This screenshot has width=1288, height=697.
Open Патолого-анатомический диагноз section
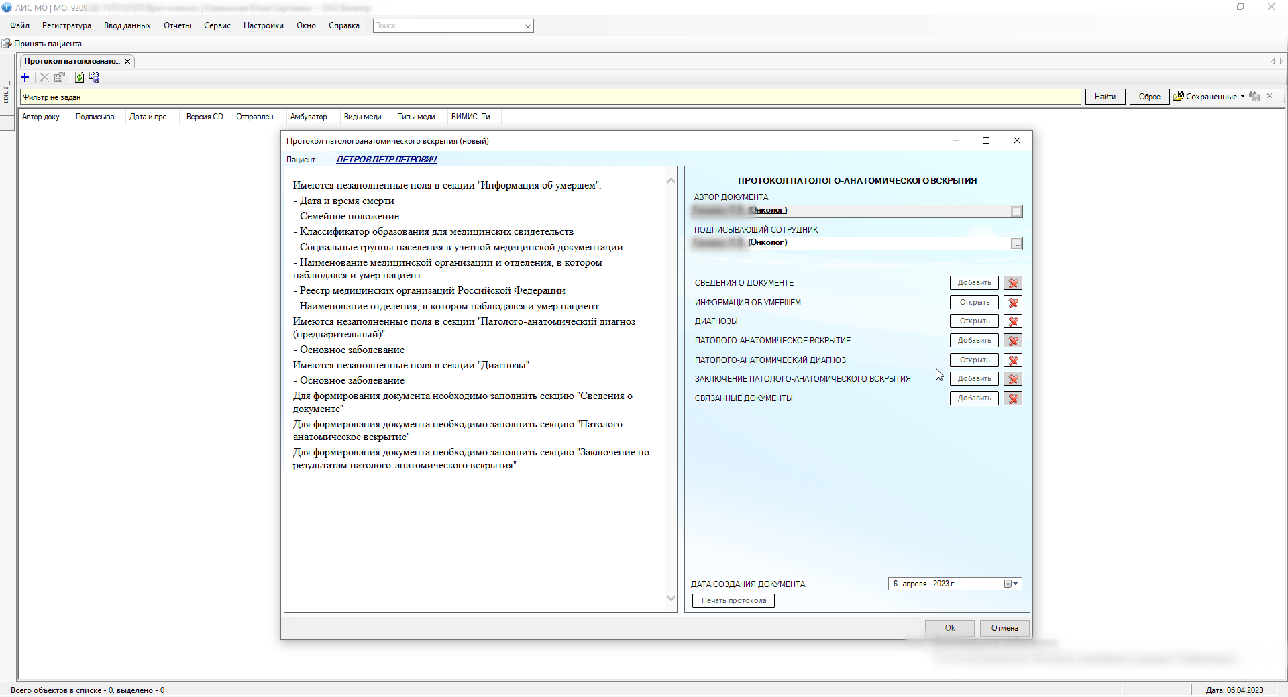[x=974, y=360]
